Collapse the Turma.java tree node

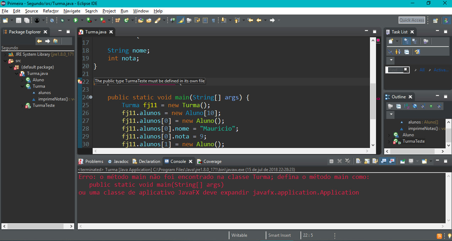16,73
